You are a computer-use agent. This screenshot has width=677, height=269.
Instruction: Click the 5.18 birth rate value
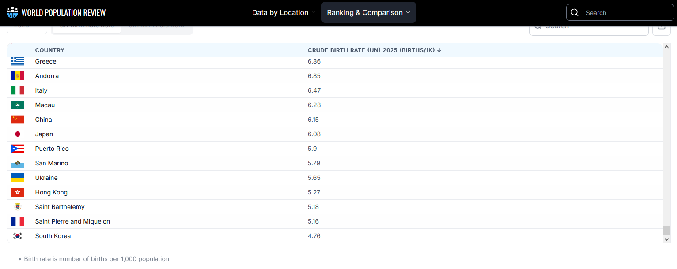313,207
